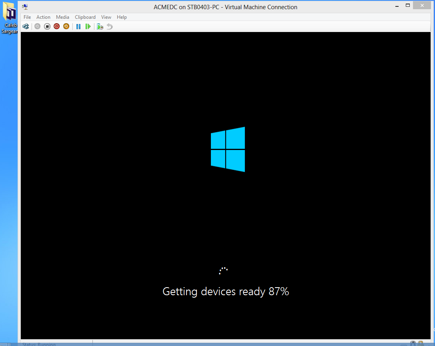Click the window title ACMEDC on STB0403-PC

pos(226,7)
